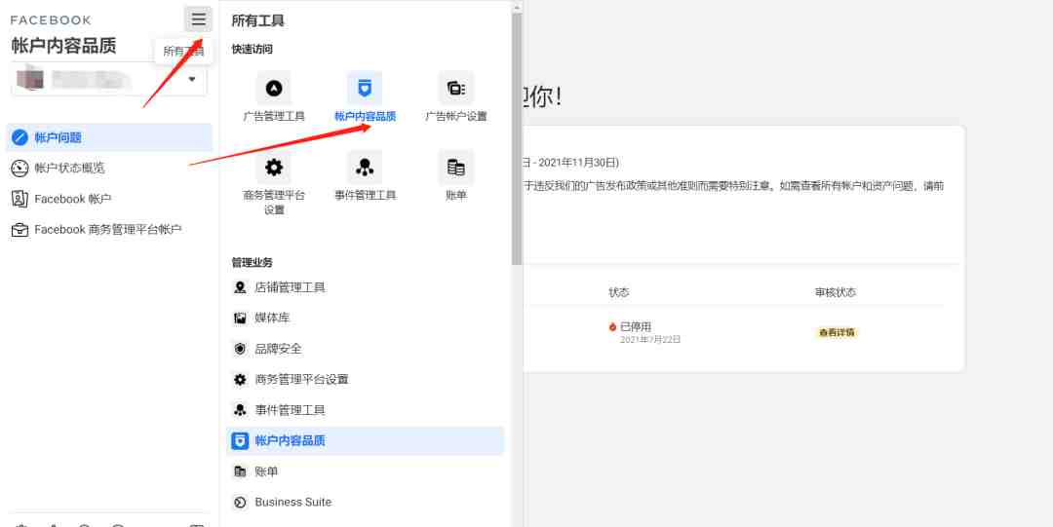The image size is (1053, 527).
Task: Choose highlighted 帐户内容品质 list entry
Action: (x=365, y=441)
